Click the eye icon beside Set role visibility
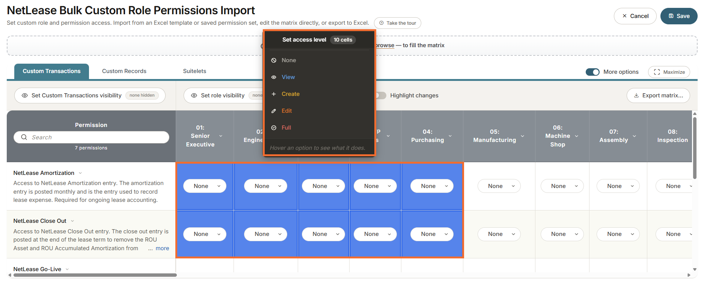Viewport: 704px width, 285px height. [194, 95]
